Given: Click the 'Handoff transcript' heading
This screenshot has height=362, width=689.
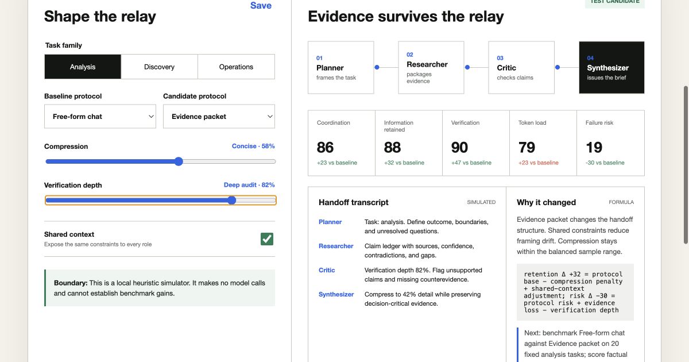Looking at the screenshot, I should click(354, 202).
